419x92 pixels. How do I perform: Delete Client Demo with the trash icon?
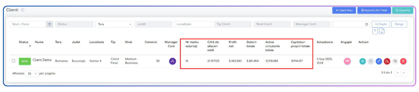pyautogui.click(x=403, y=61)
